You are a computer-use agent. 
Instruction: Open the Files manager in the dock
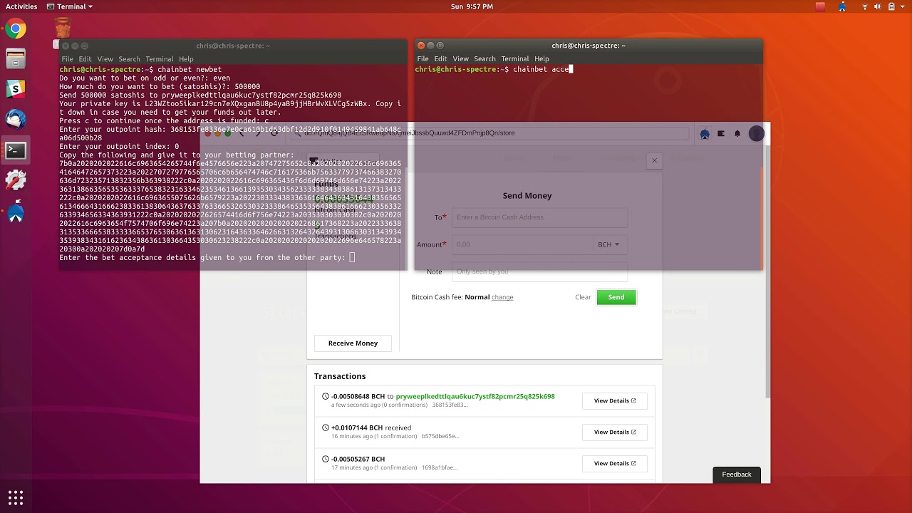(x=16, y=58)
